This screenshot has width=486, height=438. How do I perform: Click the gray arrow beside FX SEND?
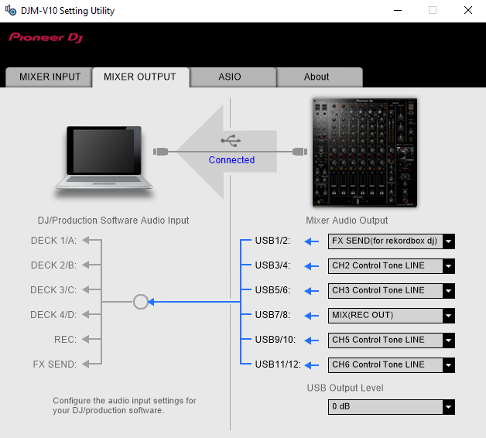[x=87, y=364]
